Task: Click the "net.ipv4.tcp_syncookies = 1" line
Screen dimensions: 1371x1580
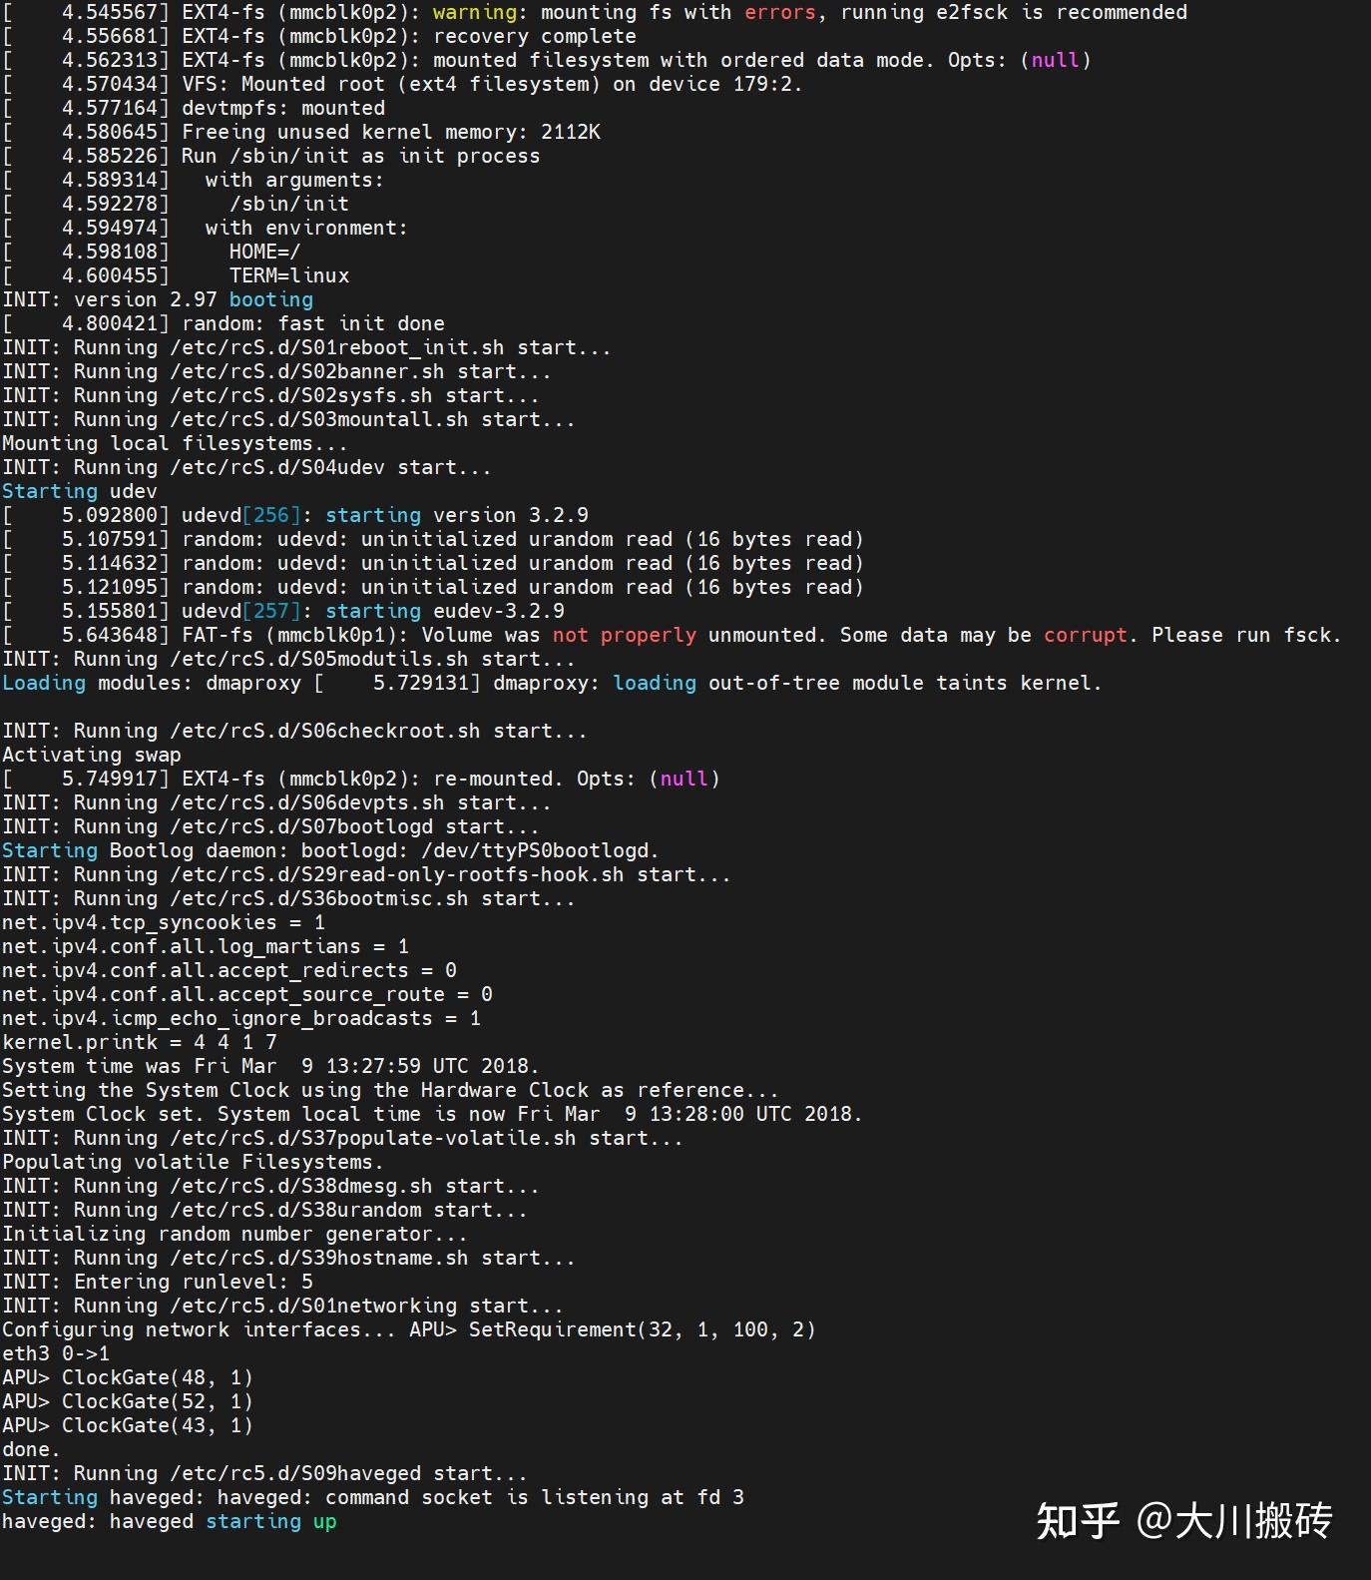Action: point(163,922)
